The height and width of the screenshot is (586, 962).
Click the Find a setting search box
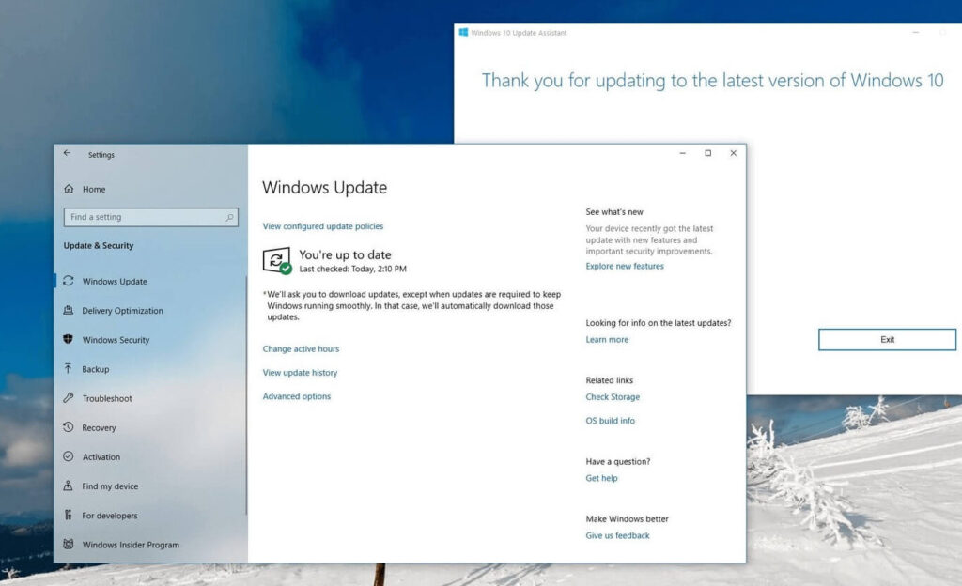coord(150,216)
